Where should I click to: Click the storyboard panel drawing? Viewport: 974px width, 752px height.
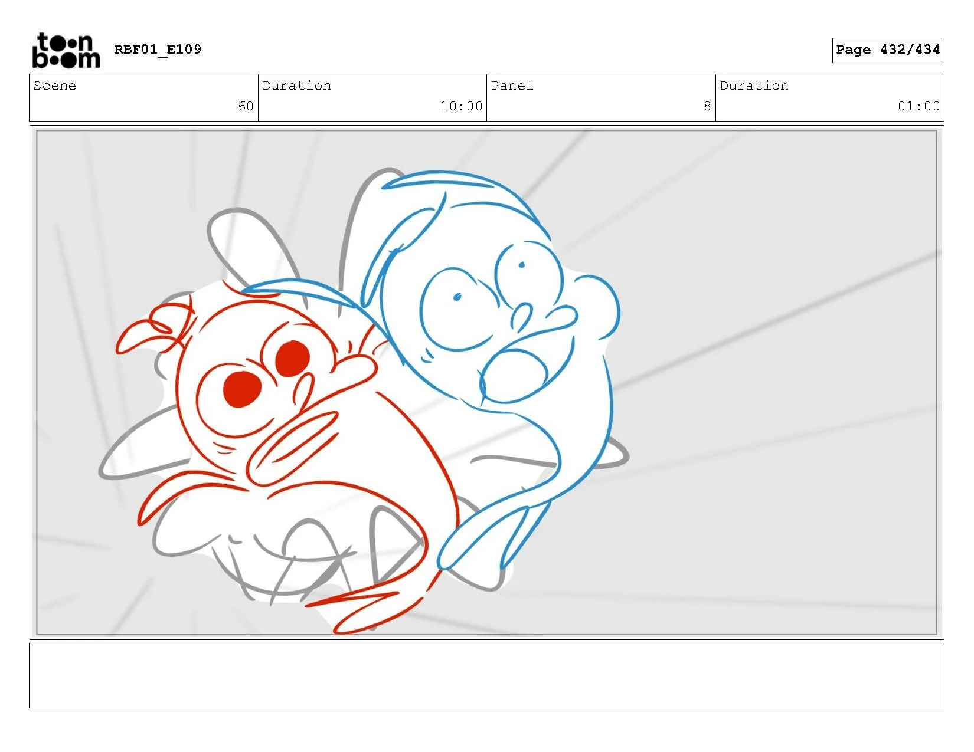click(x=486, y=382)
